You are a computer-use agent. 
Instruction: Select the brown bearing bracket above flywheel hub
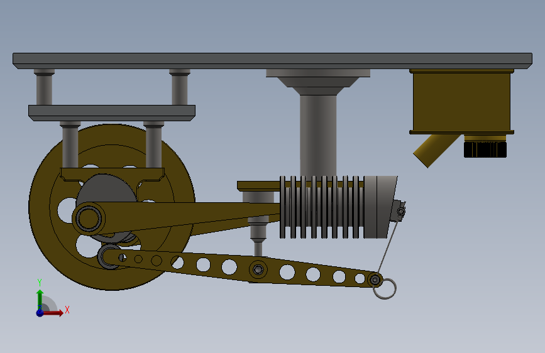112,175
